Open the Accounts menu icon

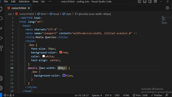point(1,78)
